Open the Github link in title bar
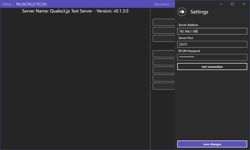This screenshot has width=250, height=150. click(7, 4)
